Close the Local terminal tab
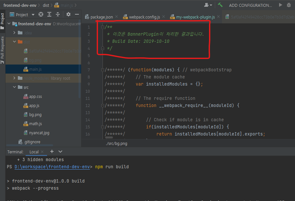 point(42,151)
